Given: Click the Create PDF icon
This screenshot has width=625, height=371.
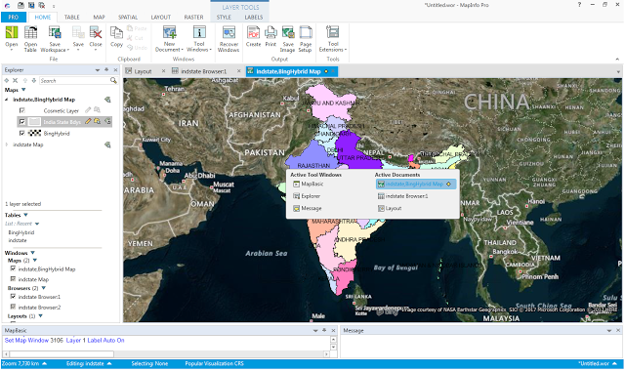Looking at the screenshot, I should tap(253, 32).
